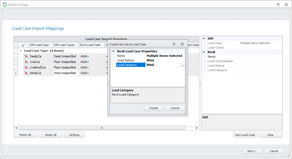Click the Dead Unspecified cause cell
This screenshot has width=292, height=159.
click(66, 56)
